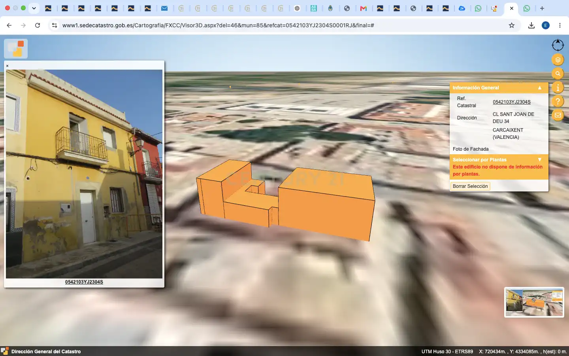Image resolution: width=569 pixels, height=356 pixels.
Task: Open the magnifier search tool
Action: (x=558, y=74)
